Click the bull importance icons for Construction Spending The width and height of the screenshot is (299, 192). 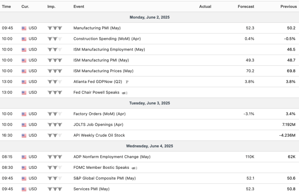point(55,39)
